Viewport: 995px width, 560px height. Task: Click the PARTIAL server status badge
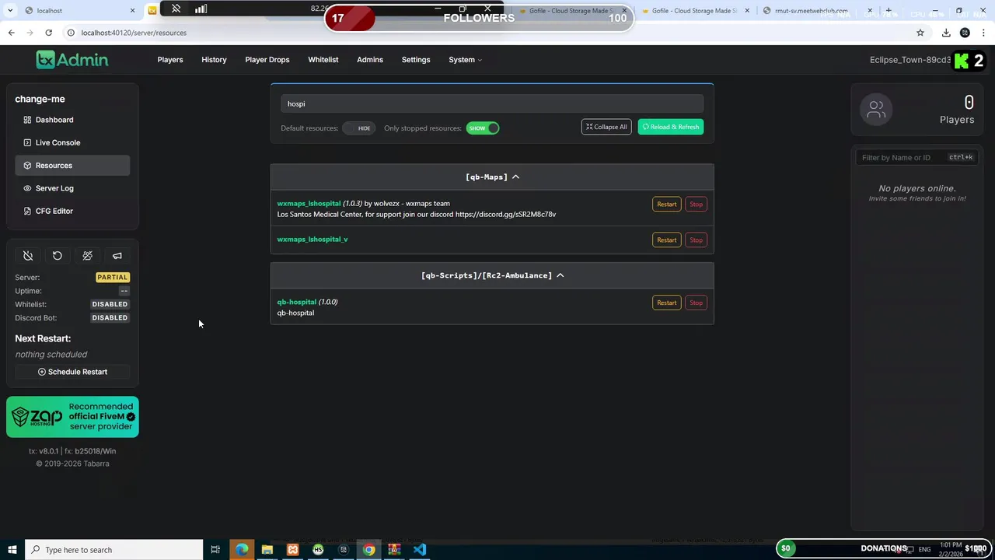point(113,277)
